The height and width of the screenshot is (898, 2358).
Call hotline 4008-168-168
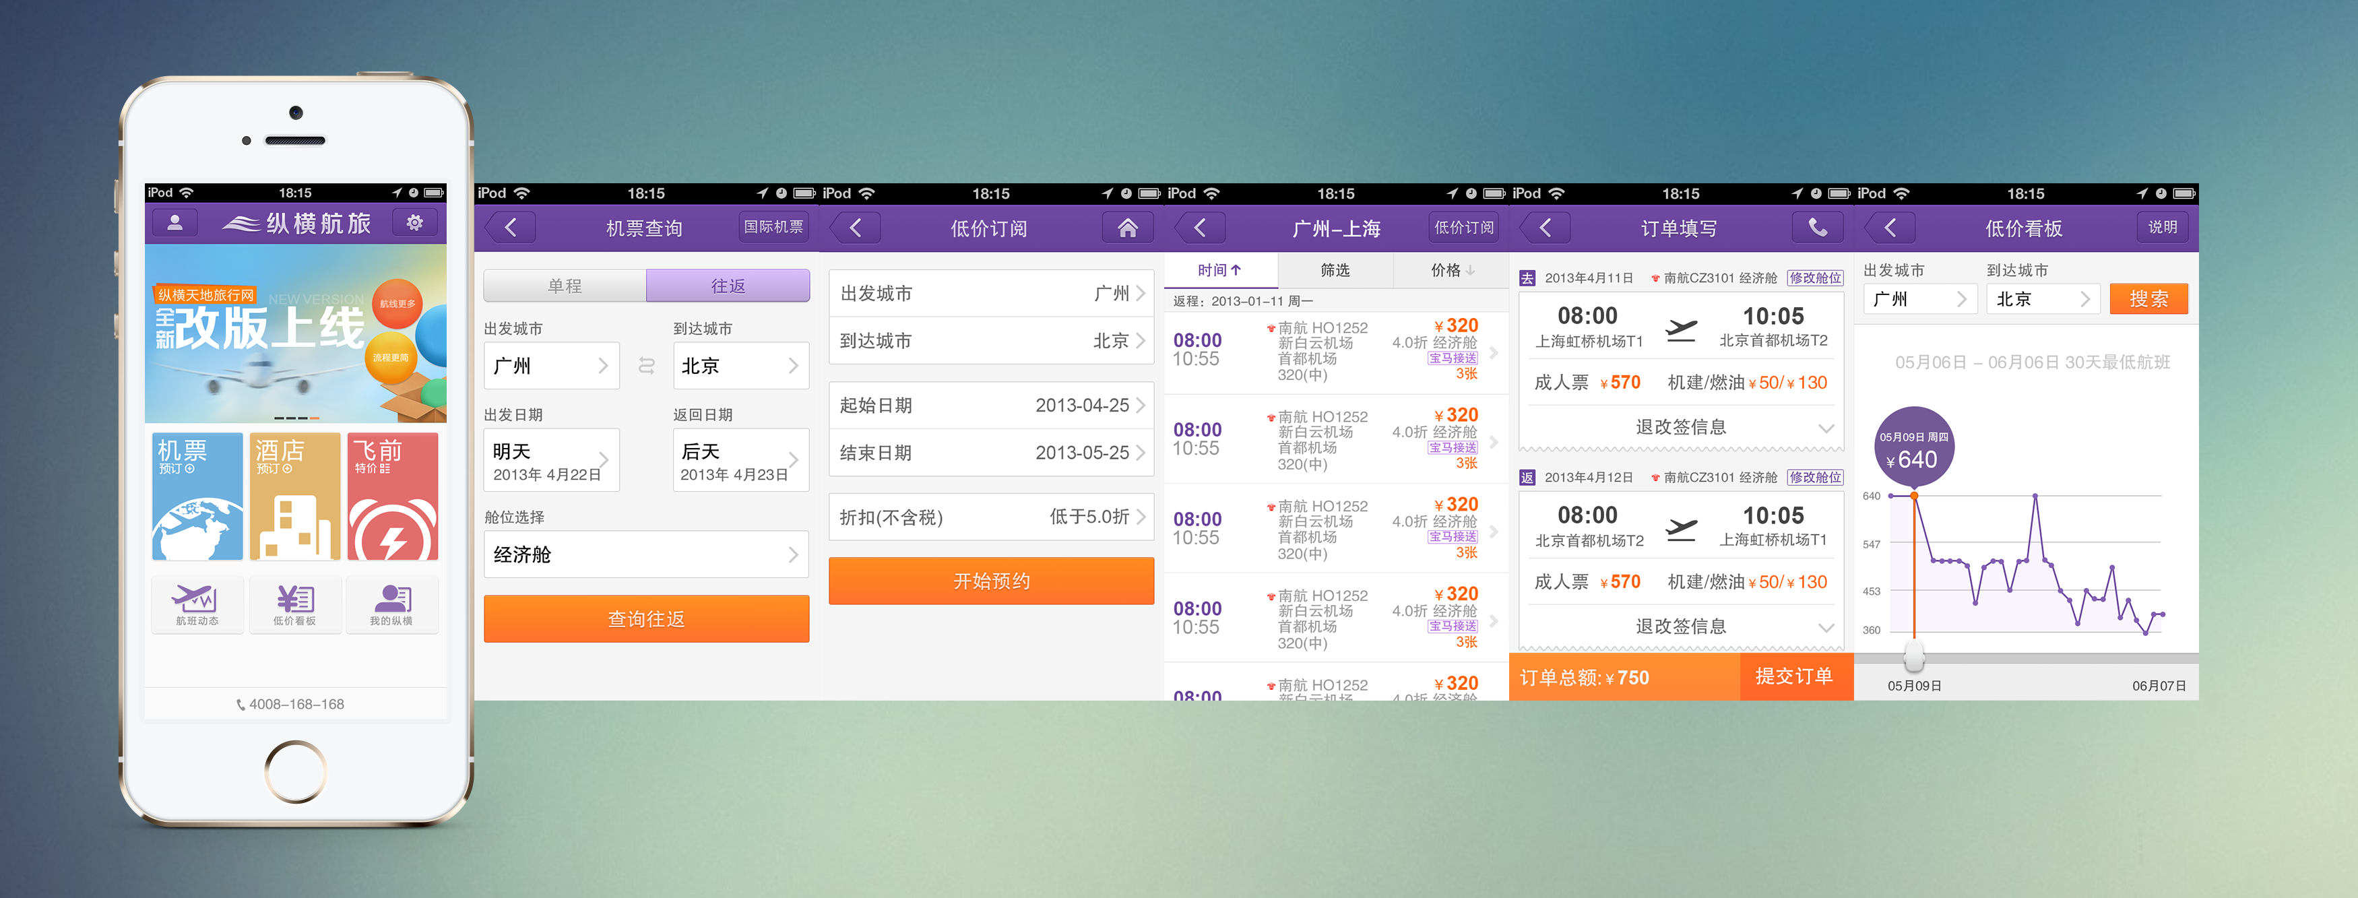290,704
